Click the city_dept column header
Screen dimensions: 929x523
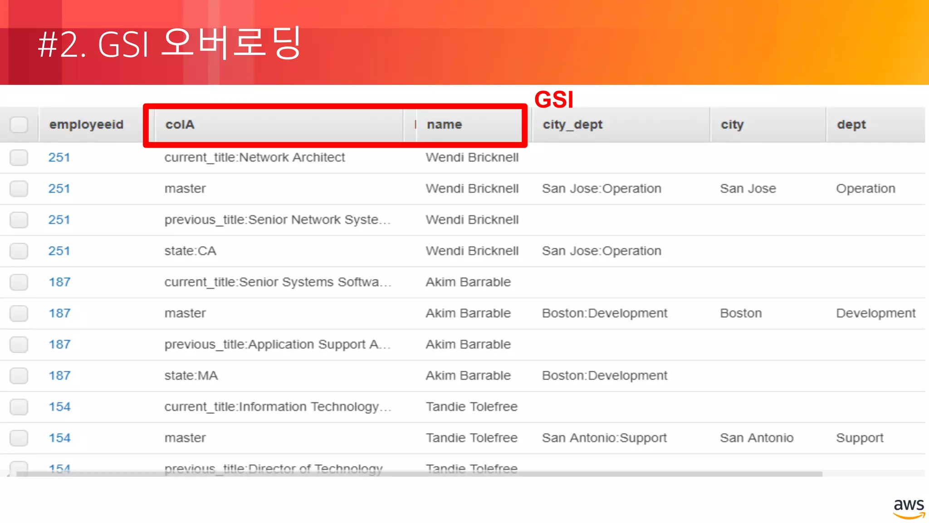tap(572, 124)
